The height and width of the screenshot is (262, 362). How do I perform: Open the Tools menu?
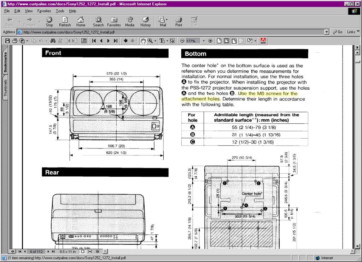click(60, 11)
